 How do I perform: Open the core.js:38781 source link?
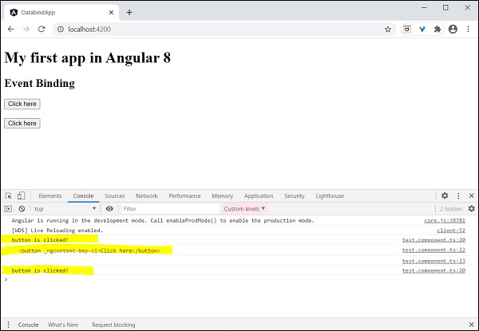tap(445, 221)
